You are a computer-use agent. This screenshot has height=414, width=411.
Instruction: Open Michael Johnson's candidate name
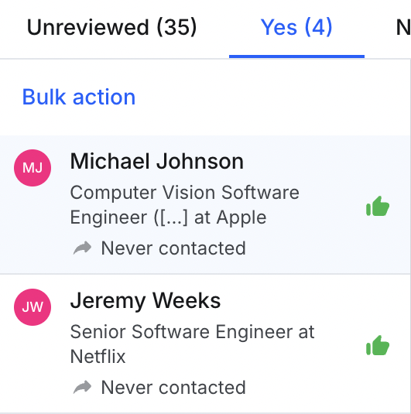coord(156,161)
